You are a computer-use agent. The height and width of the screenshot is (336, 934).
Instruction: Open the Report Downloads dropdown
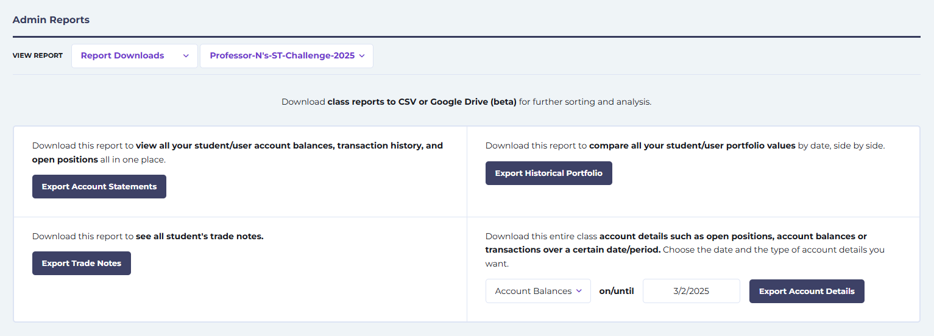(135, 55)
